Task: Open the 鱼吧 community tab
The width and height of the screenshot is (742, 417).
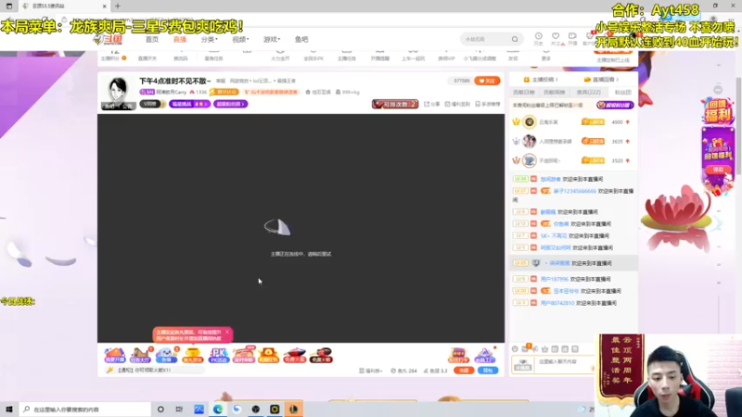Action: click(x=301, y=39)
